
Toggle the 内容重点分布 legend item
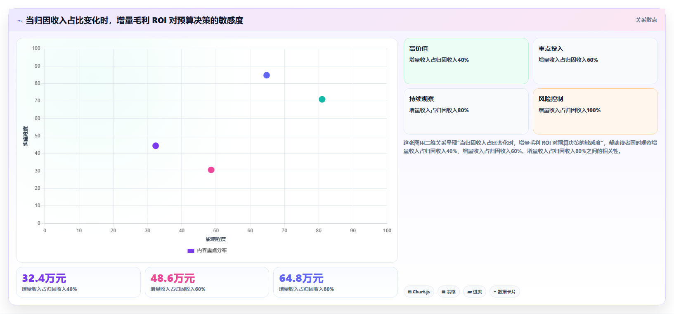(x=207, y=250)
